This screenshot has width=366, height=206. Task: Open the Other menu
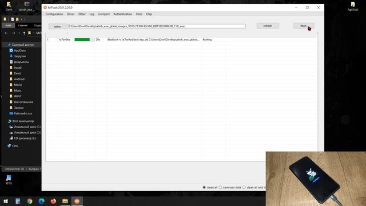pos(82,14)
